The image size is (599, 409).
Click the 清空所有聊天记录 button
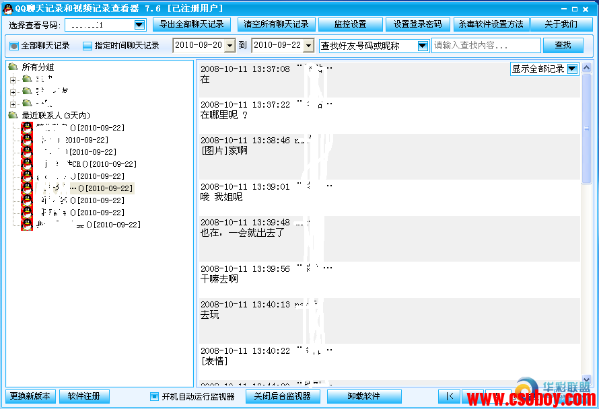click(x=276, y=24)
